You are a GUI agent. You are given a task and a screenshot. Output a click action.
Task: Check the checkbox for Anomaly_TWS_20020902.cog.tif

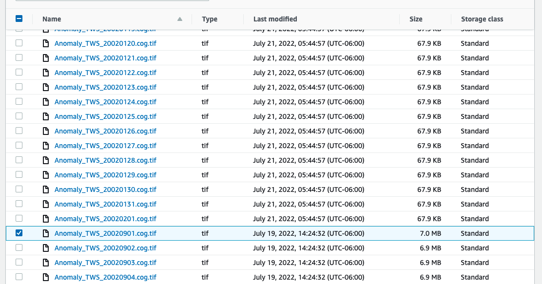pyautogui.click(x=19, y=247)
